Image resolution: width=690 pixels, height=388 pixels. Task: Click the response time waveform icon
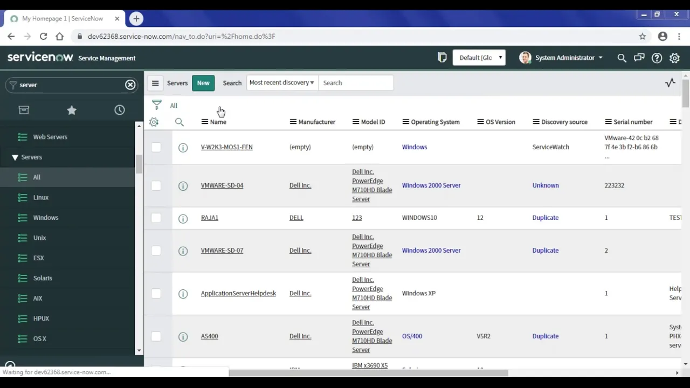[x=670, y=82]
